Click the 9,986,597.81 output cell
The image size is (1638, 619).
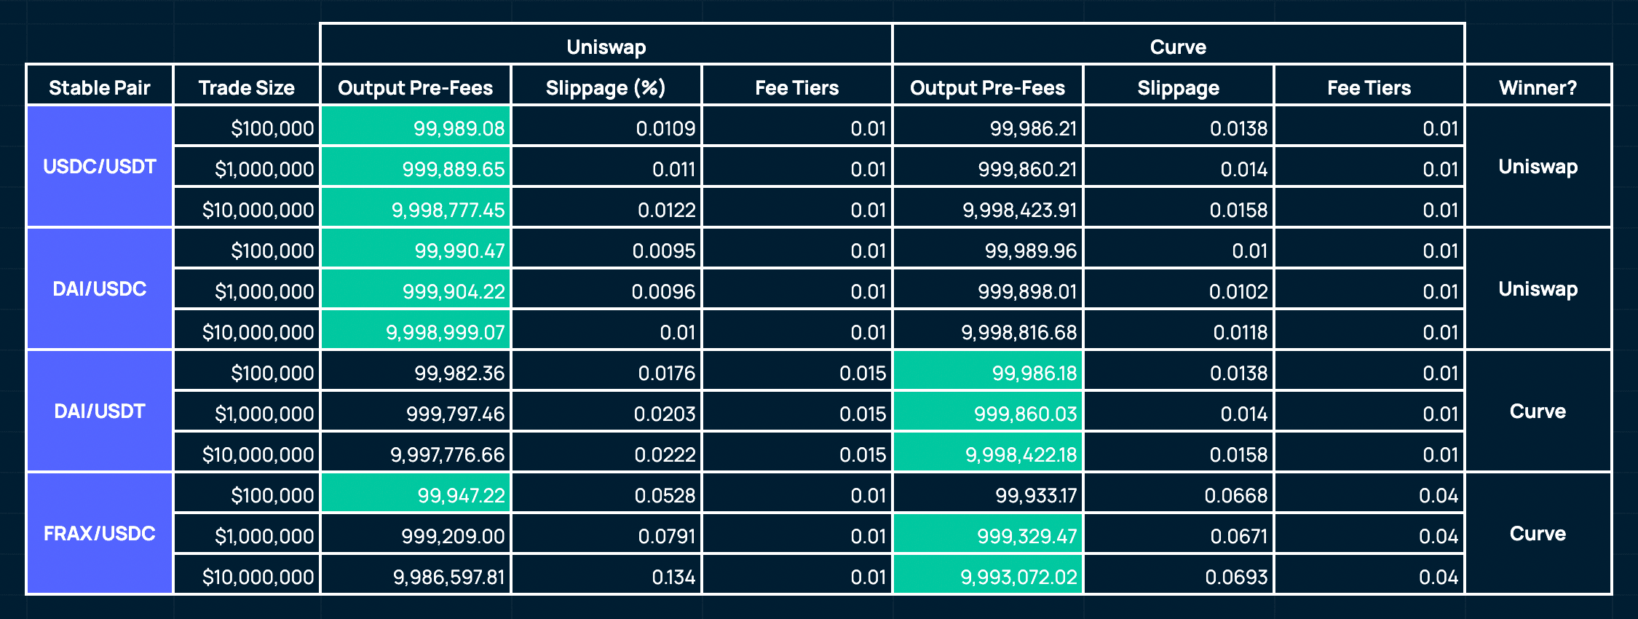click(416, 575)
